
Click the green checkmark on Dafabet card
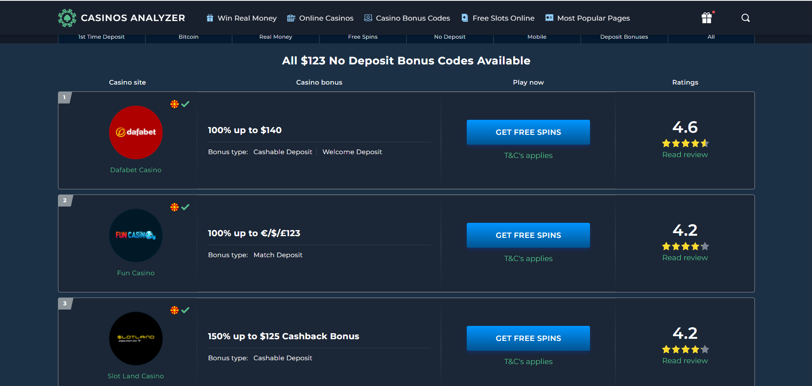pyautogui.click(x=186, y=104)
